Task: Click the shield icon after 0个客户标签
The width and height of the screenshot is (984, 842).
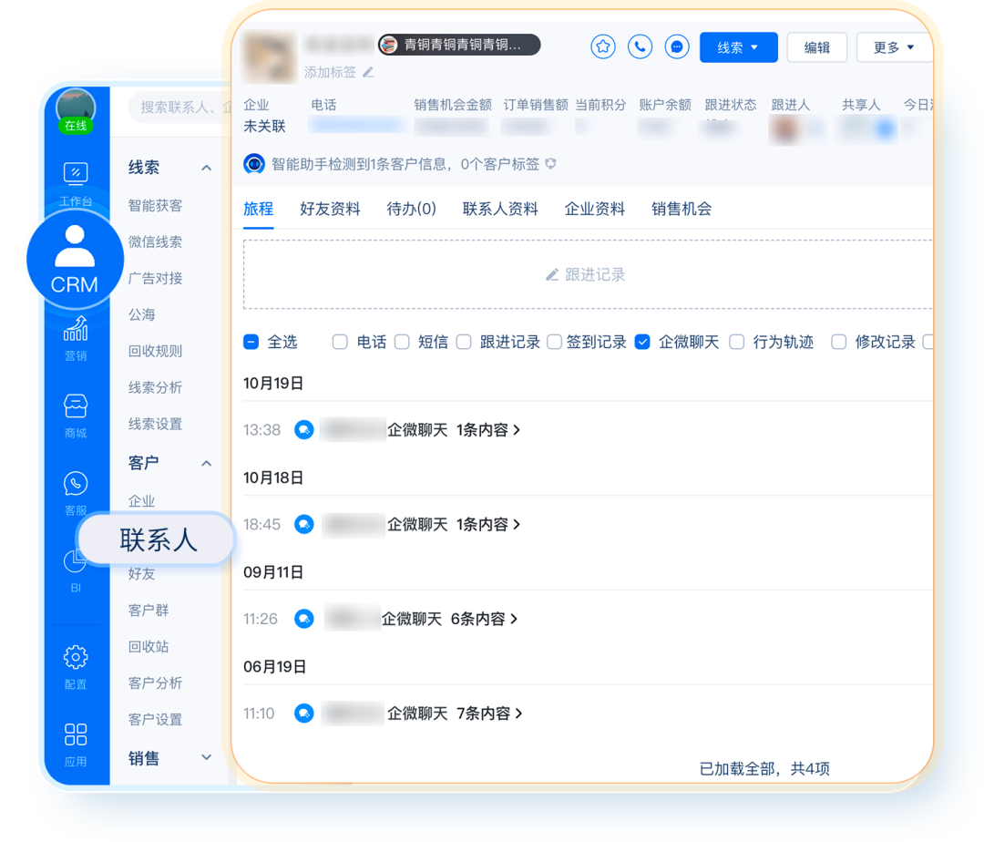Action: click(550, 164)
